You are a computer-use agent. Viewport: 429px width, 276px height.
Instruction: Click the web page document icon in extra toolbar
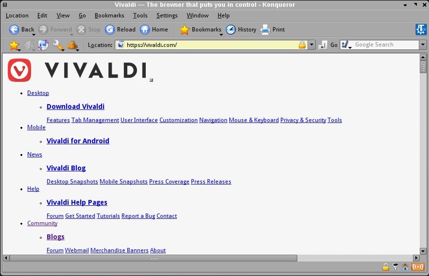coord(43,45)
